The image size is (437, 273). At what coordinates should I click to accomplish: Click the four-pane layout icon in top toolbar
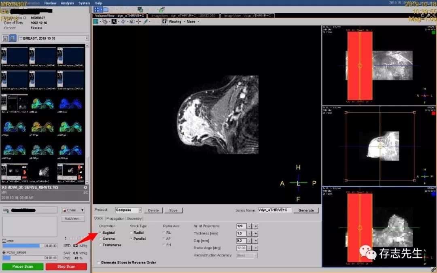97,9
